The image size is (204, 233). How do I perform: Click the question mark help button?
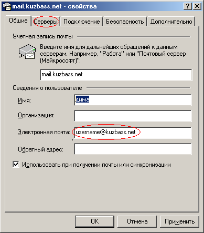pyautogui.click(x=188, y=6)
